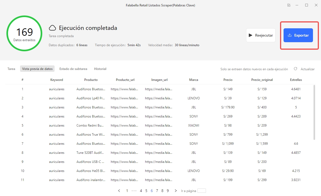Click the edit task icon in title bar
Screen dimensions: 321x196
(x=289, y=5)
